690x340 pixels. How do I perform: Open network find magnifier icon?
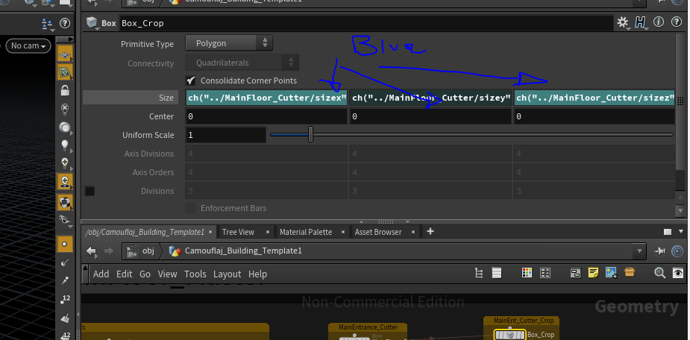pos(659,273)
